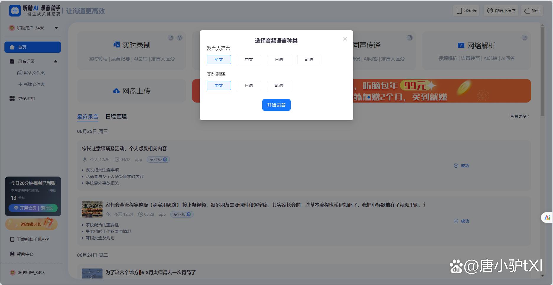Image resolution: width=553 pixels, height=285 pixels.
Task: Select 中文 under 发言人语言
Action: click(249, 60)
